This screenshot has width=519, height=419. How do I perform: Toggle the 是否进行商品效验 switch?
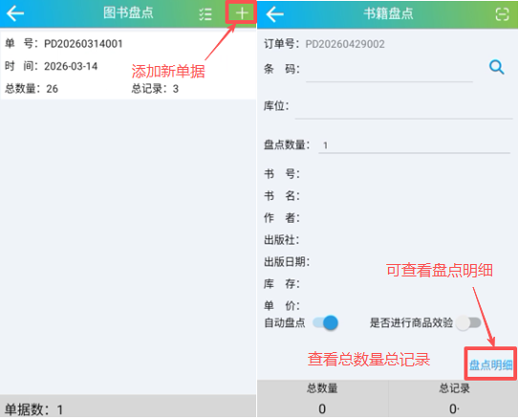click(468, 322)
